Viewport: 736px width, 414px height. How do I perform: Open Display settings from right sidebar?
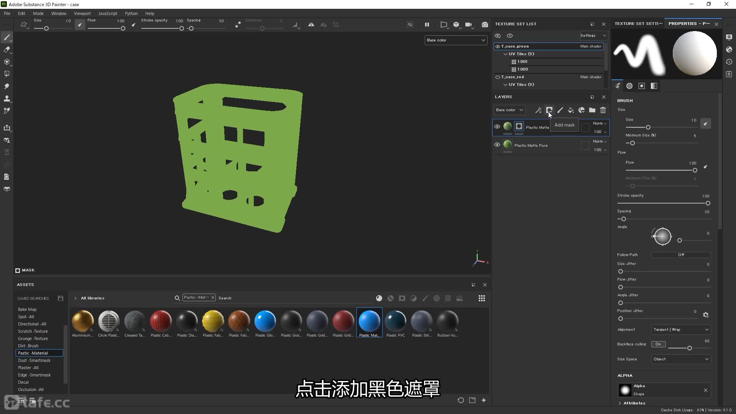(x=729, y=37)
